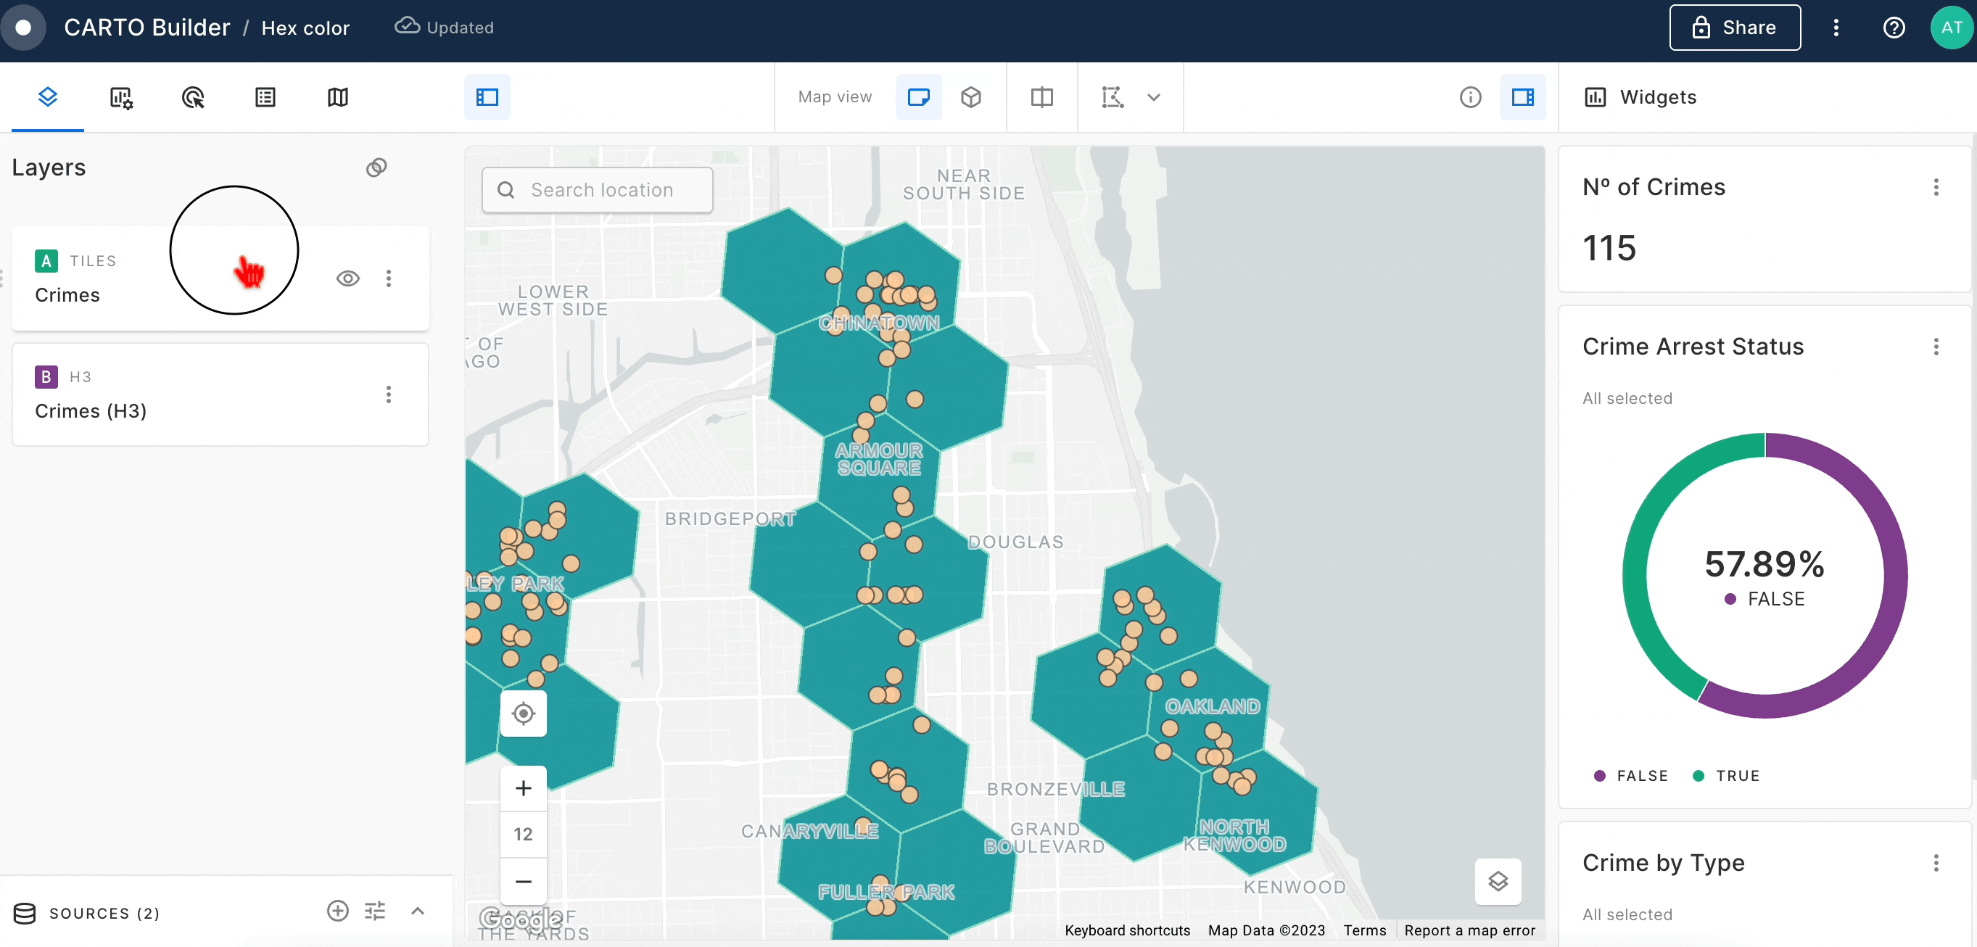Enable split dual map view

pos(1041,97)
